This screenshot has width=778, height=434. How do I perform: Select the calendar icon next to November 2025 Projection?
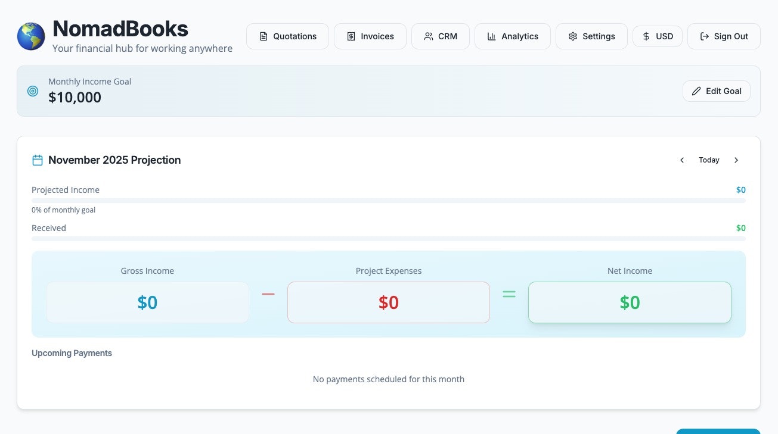[x=37, y=160]
